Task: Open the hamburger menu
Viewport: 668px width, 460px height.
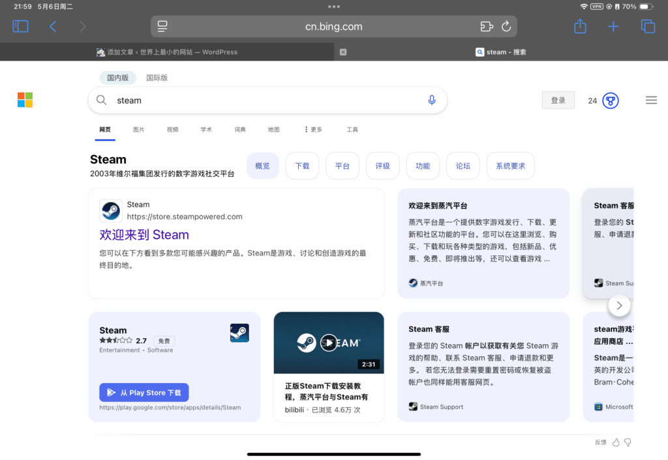Action: tap(651, 100)
